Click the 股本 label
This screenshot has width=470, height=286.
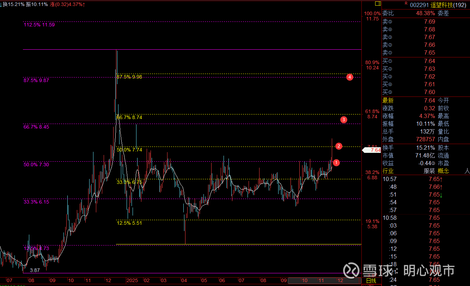click(444, 148)
